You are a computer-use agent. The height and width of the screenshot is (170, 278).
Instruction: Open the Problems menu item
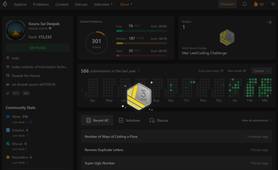[41, 5]
